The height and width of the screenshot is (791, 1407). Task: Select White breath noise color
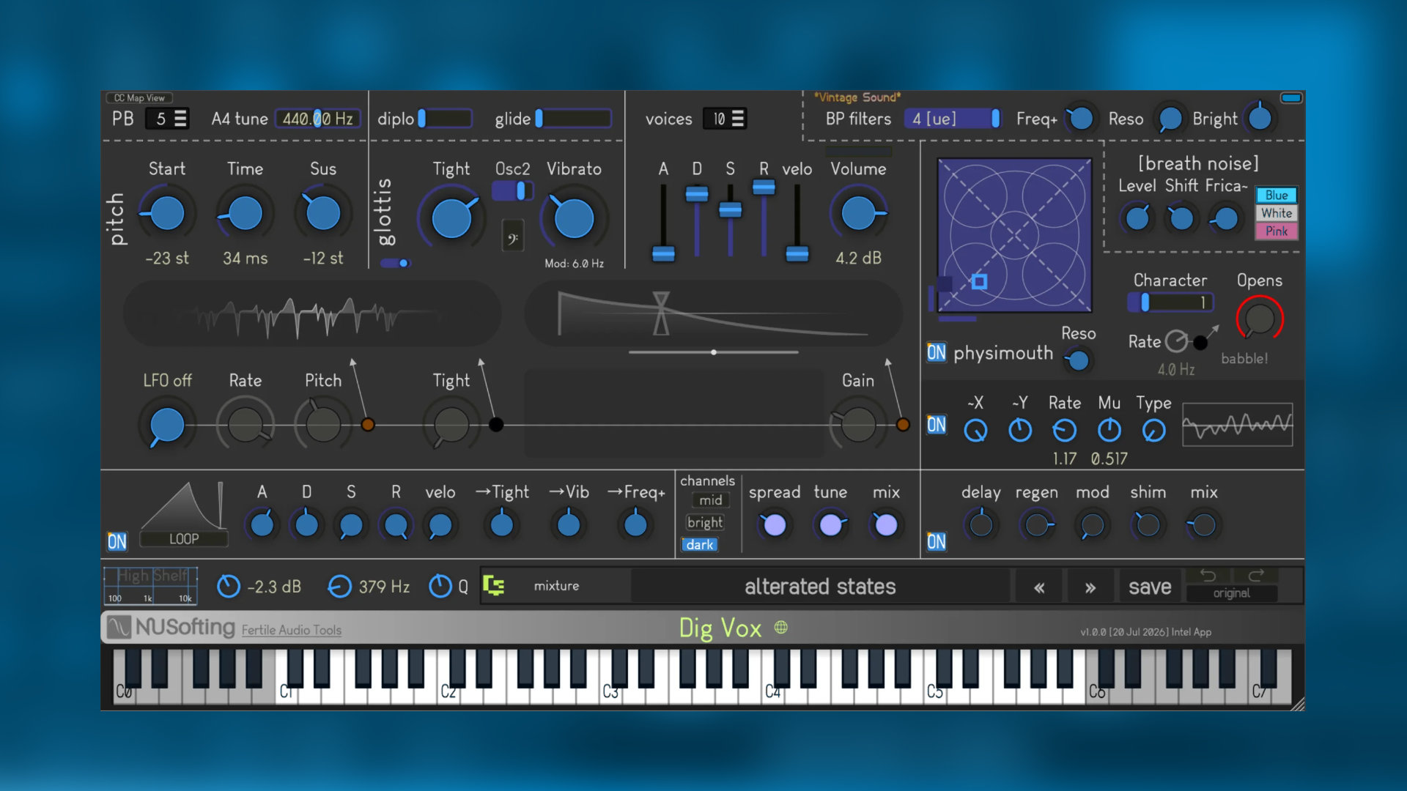(x=1277, y=213)
